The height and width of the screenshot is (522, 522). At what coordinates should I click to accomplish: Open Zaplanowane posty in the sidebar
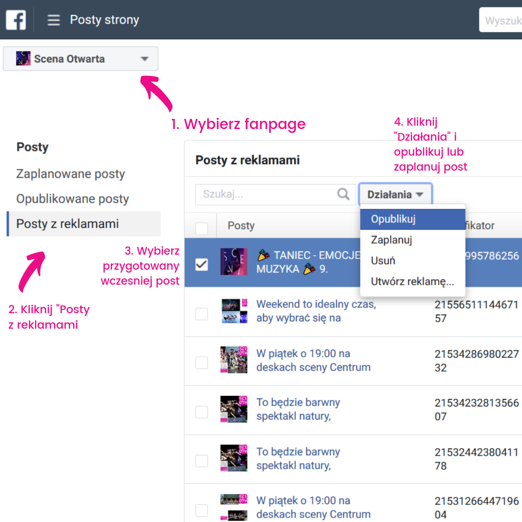click(71, 174)
